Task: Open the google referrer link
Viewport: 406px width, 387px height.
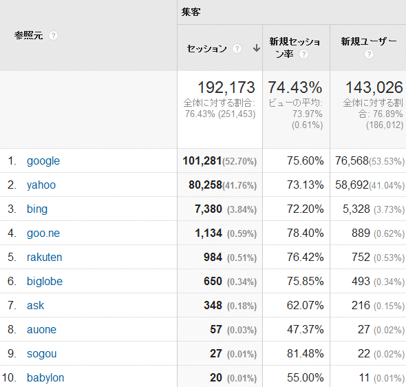Action: [43, 161]
